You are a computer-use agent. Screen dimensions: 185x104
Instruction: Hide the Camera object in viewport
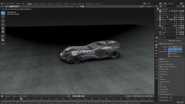pos(179,32)
